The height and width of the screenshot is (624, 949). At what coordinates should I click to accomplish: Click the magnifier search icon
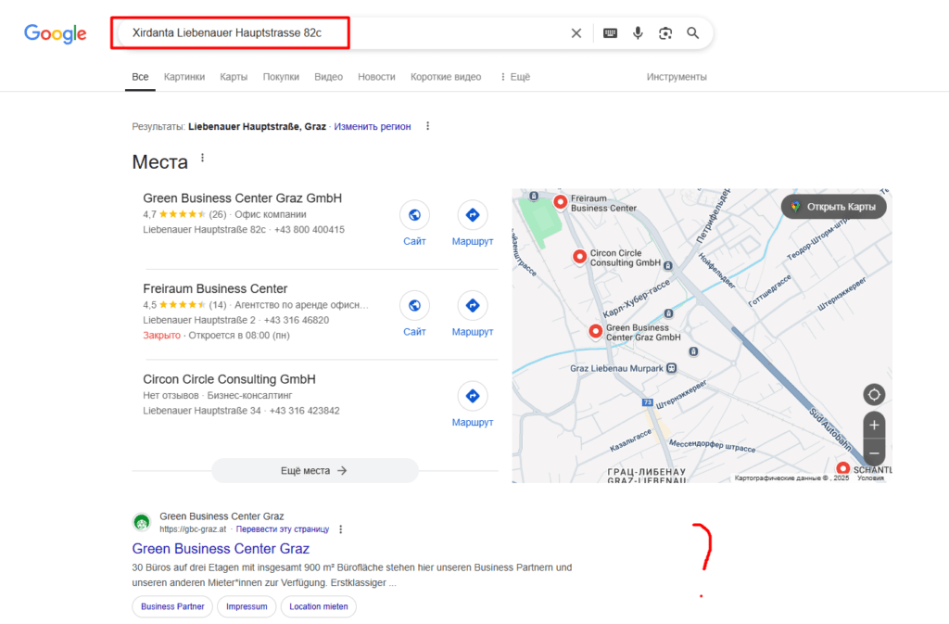[693, 33]
